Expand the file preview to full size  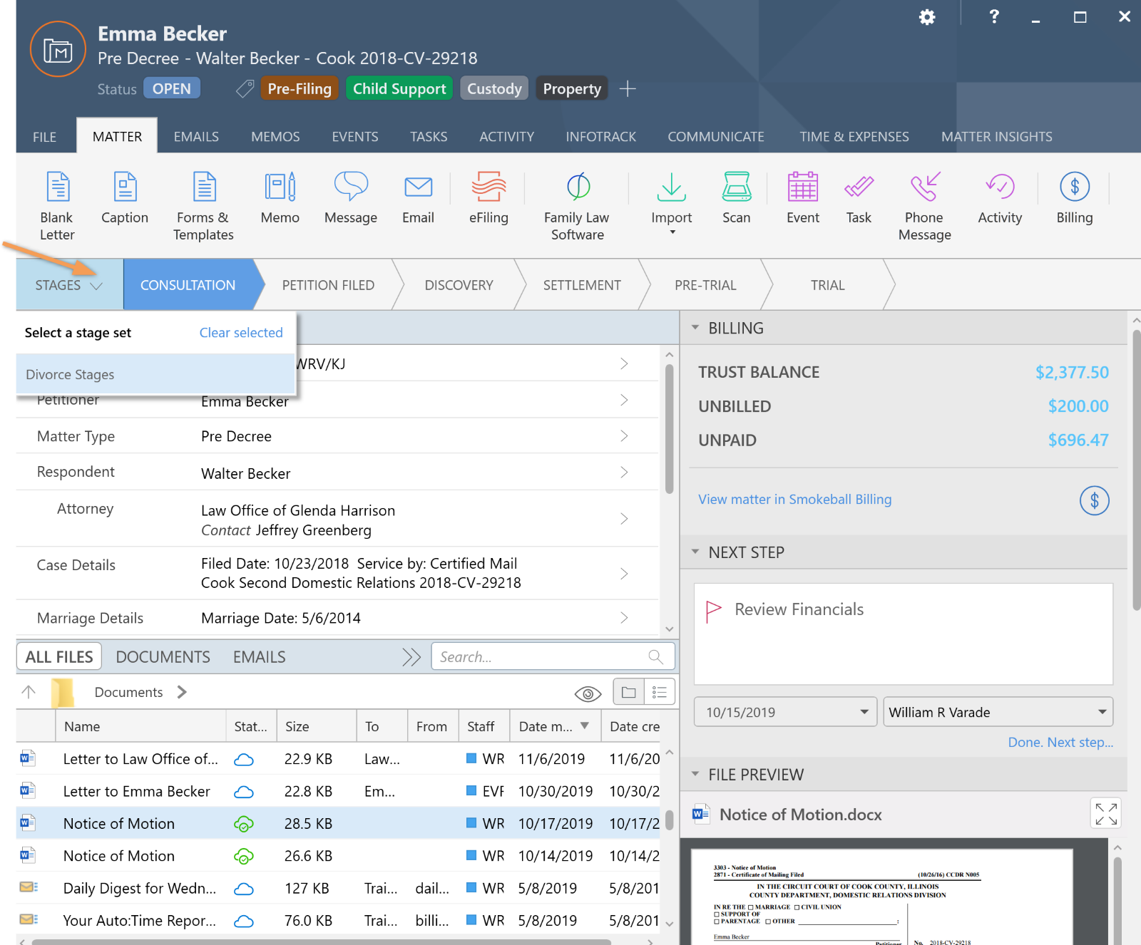pos(1106,814)
